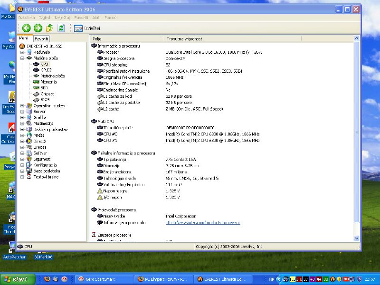This screenshot has height=285, width=380.
Task: Click the Trenutna vrijednost column header
Action: tap(232, 39)
